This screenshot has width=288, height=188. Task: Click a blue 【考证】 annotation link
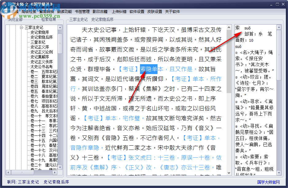(128, 69)
